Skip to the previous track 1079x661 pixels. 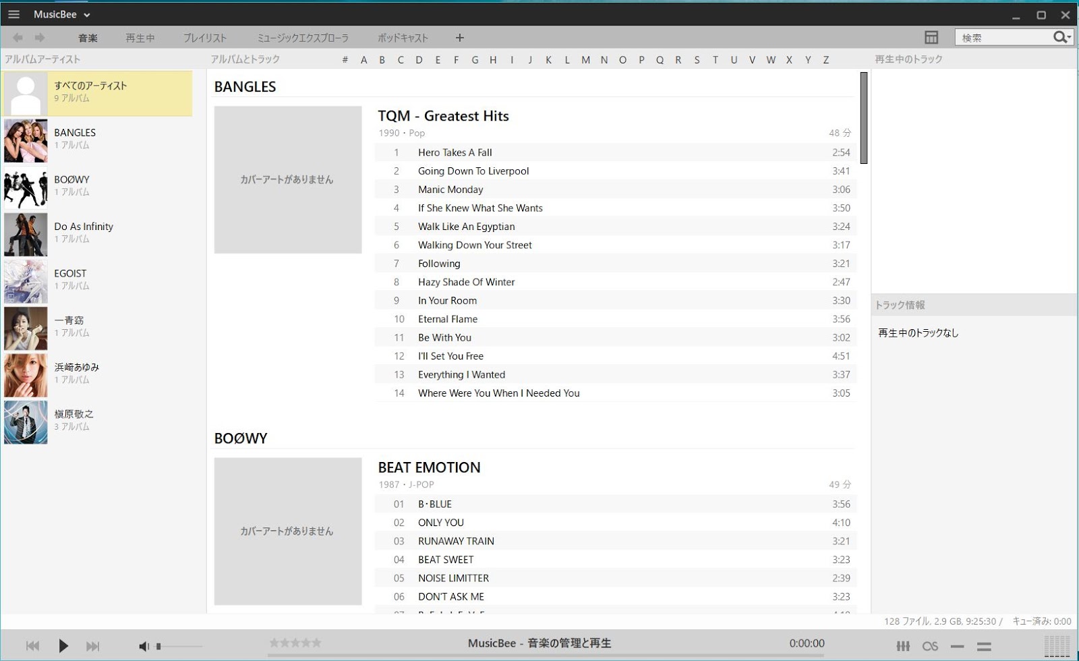click(x=32, y=646)
